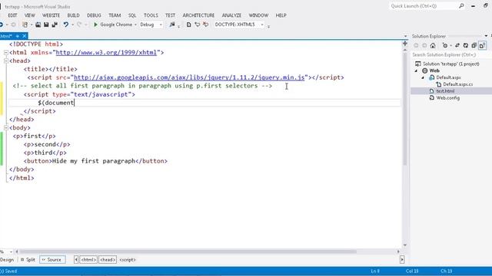
Task: Focus the Search Solution Explorer field
Action: pos(450,54)
